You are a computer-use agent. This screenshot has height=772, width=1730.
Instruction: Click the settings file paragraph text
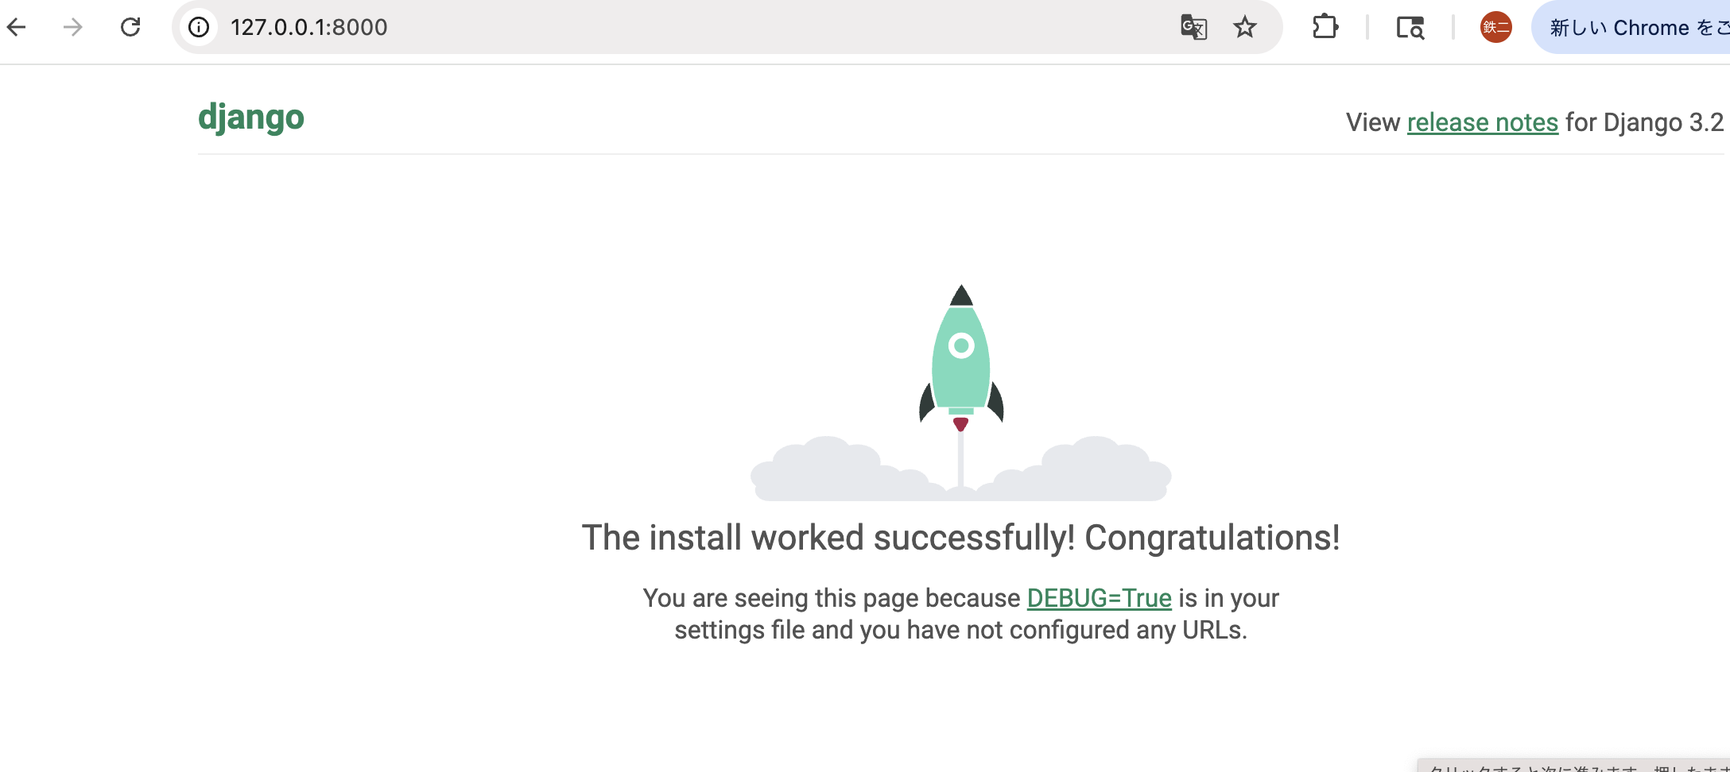click(960, 630)
